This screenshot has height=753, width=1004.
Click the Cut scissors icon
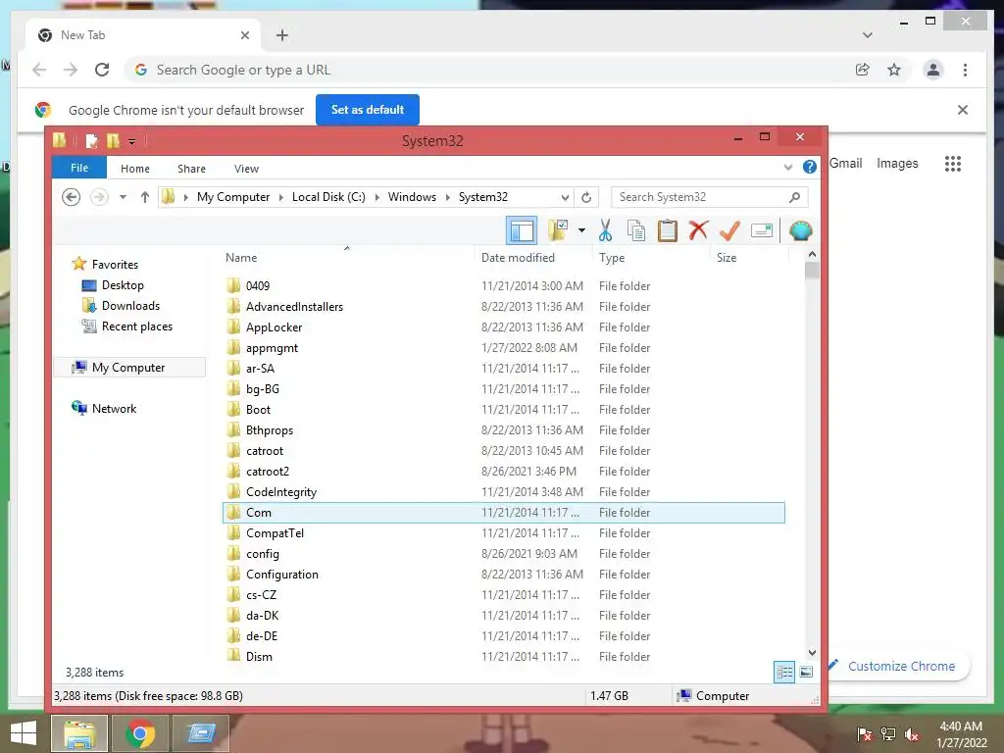[x=605, y=230]
